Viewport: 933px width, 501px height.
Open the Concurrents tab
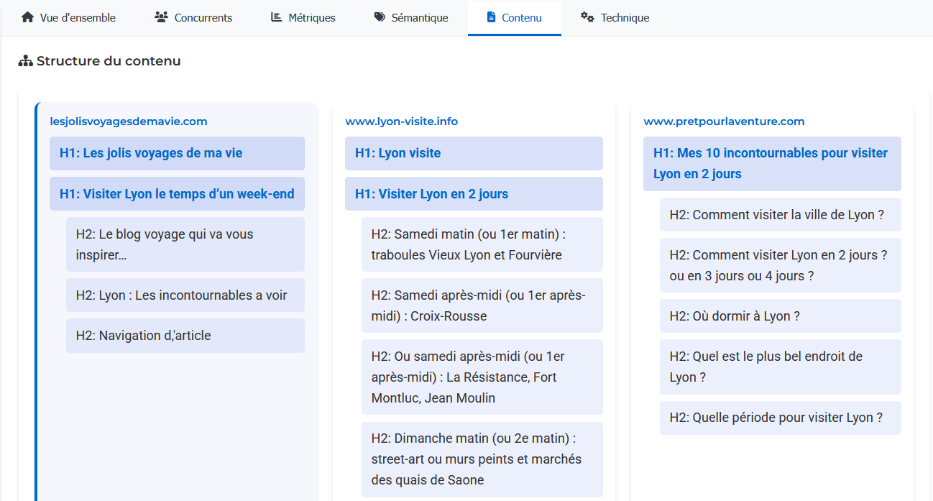click(x=193, y=17)
